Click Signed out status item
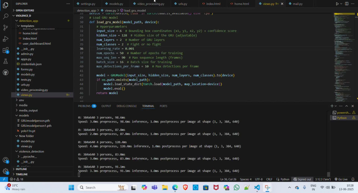 [x=302, y=179]
